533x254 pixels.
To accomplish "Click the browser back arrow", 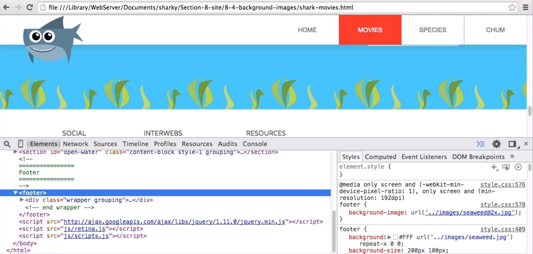I will point(6,7).
